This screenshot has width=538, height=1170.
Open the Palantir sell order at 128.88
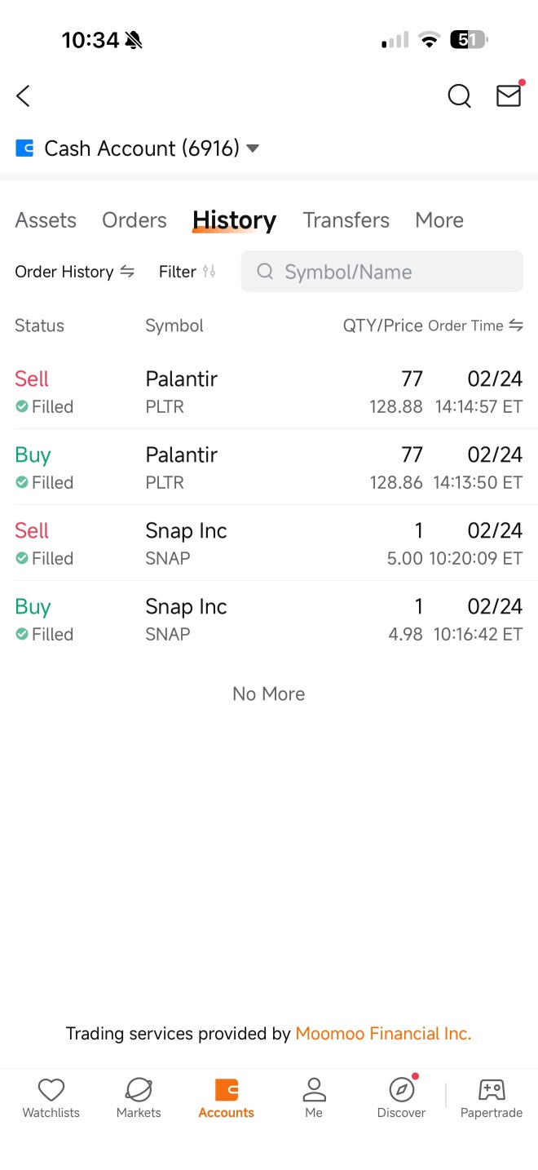tap(269, 391)
